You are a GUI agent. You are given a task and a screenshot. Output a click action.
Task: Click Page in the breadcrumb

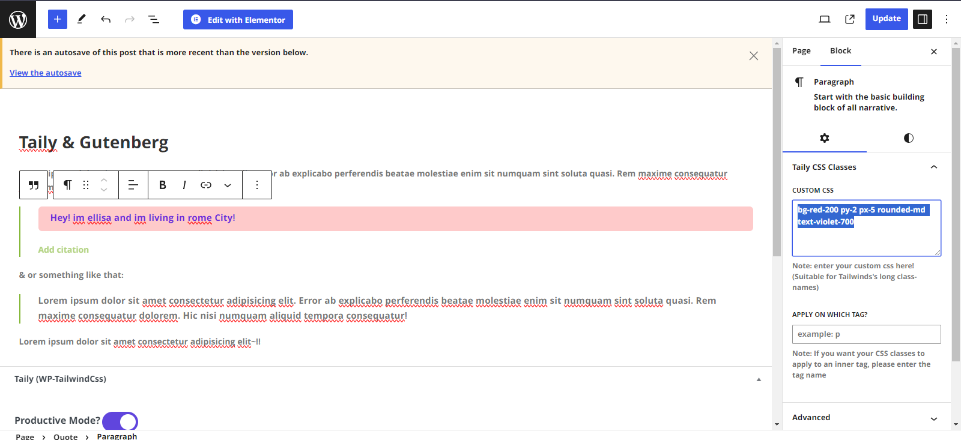tap(25, 436)
